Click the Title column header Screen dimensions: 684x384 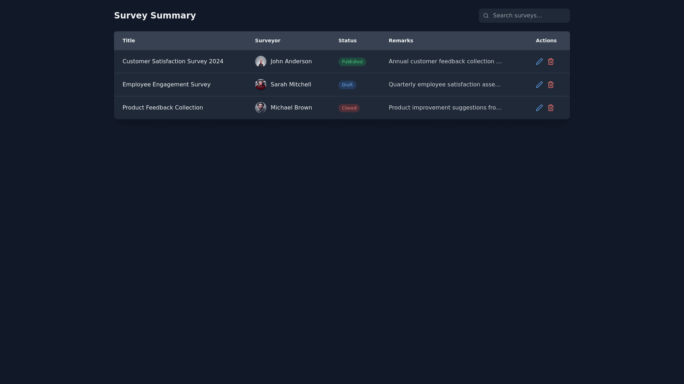click(129, 41)
